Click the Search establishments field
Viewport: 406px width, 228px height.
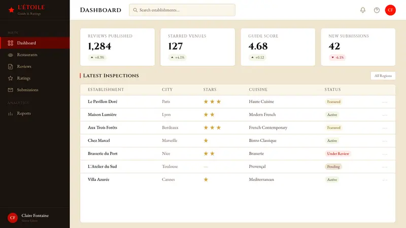[x=182, y=10]
